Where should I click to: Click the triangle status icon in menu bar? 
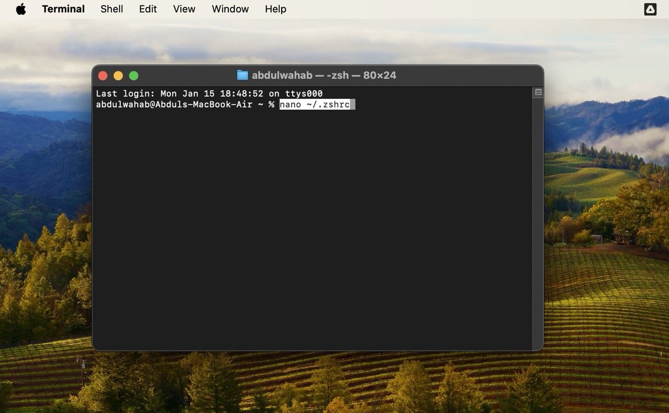tap(650, 9)
